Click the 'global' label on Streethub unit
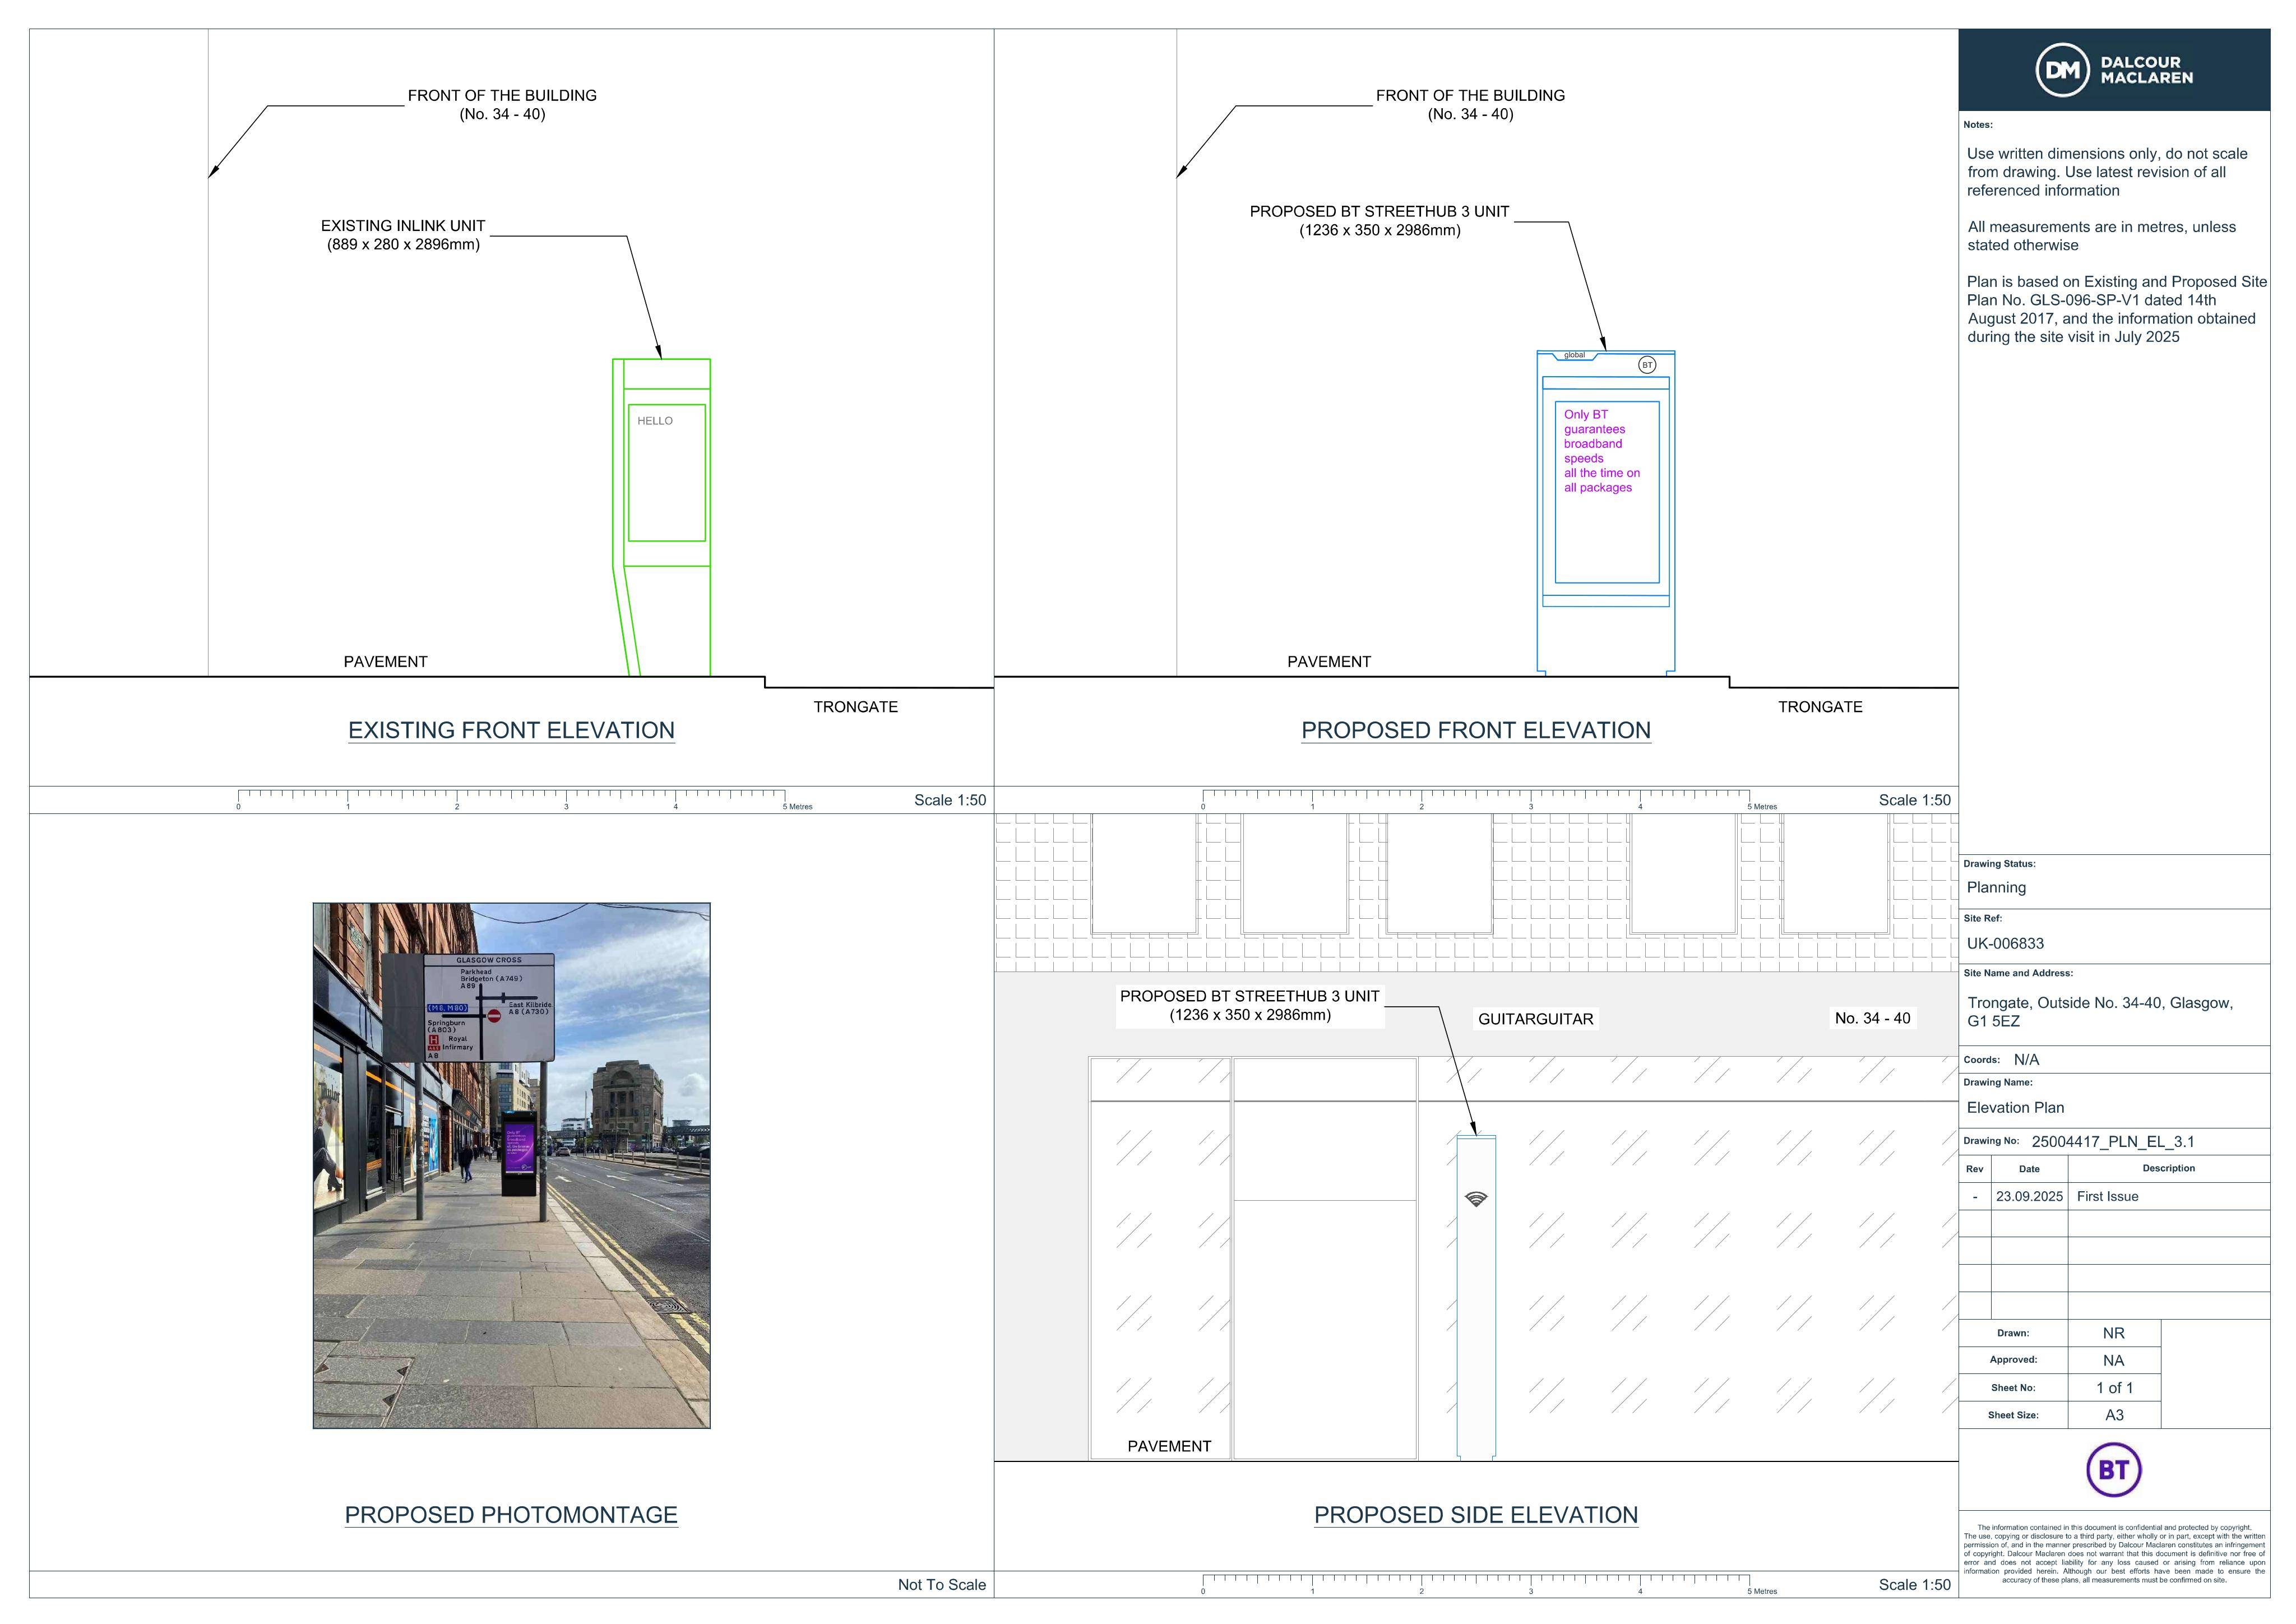The image size is (2296, 1624). [1574, 355]
